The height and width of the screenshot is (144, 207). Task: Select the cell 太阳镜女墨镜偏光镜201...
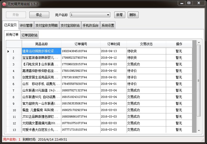coord(41,123)
